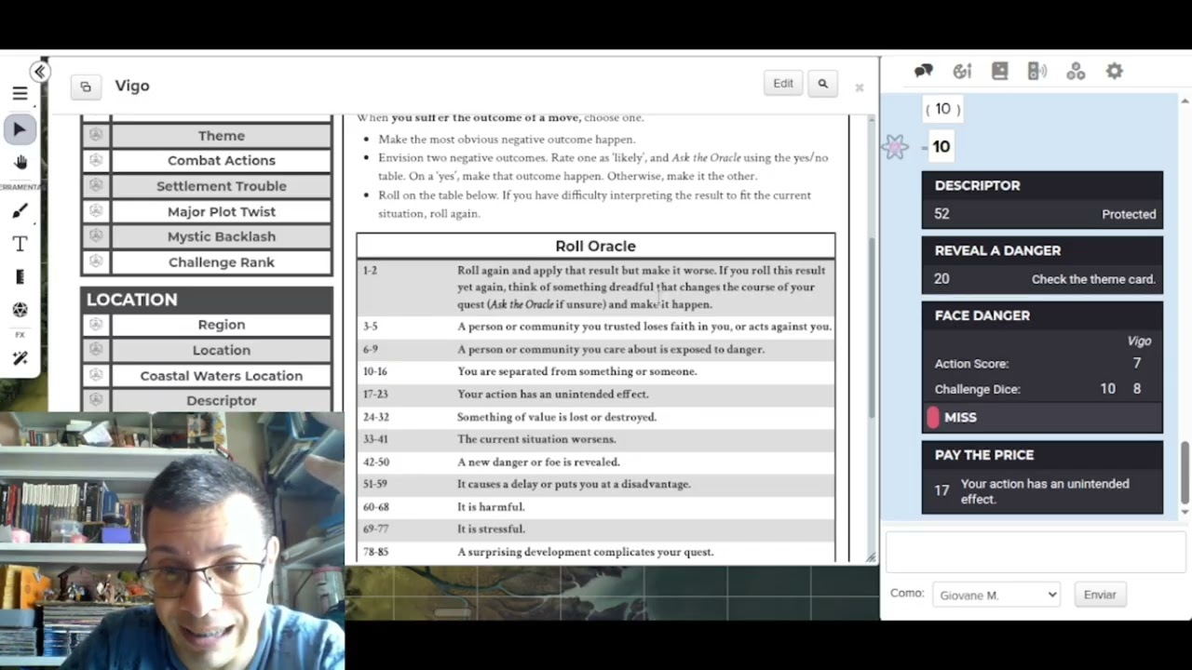Roll the Theme oracle button
1192x670 pixels.
click(x=222, y=136)
